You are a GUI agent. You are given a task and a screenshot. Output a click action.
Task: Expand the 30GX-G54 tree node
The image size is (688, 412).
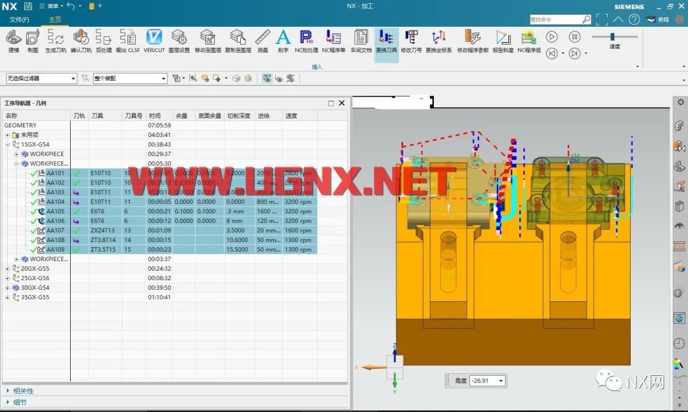(x=8, y=288)
